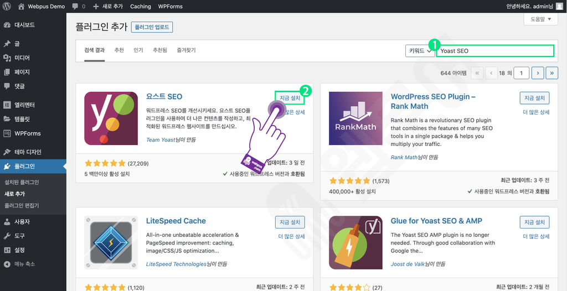This screenshot has width=567, height=291.
Task: Open the Caching admin bar menu
Action: [x=140, y=6]
